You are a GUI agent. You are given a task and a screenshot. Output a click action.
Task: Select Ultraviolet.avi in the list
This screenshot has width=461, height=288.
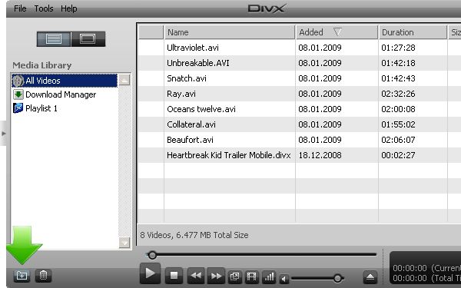pos(193,48)
